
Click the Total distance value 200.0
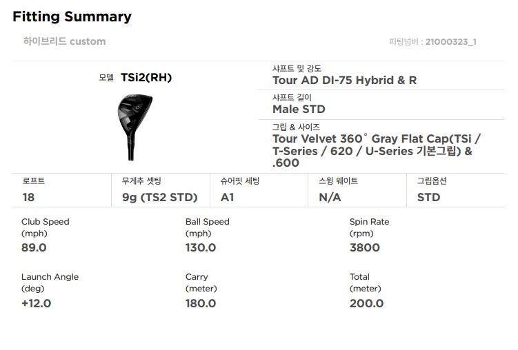pos(366,303)
